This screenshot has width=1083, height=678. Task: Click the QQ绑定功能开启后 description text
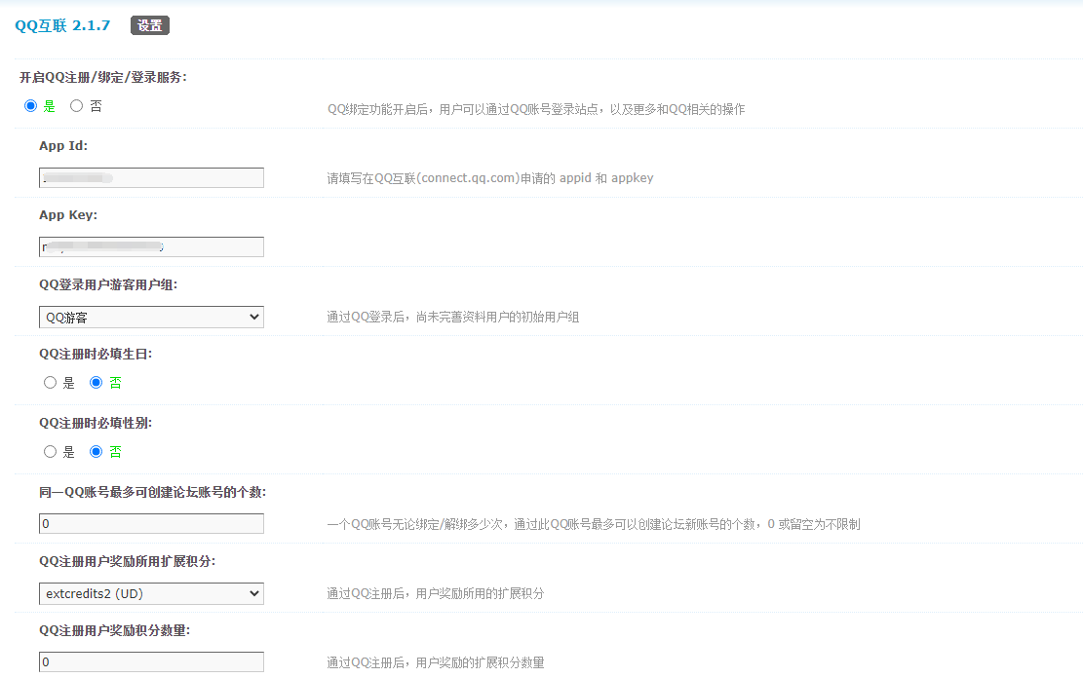coord(536,109)
